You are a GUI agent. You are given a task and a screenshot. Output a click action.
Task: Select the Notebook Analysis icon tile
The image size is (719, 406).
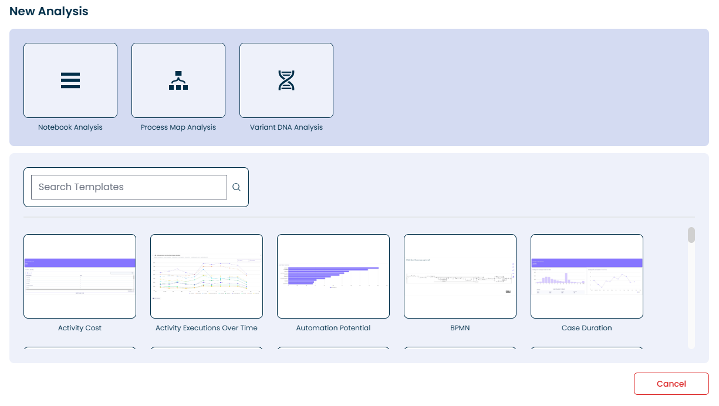(70, 80)
